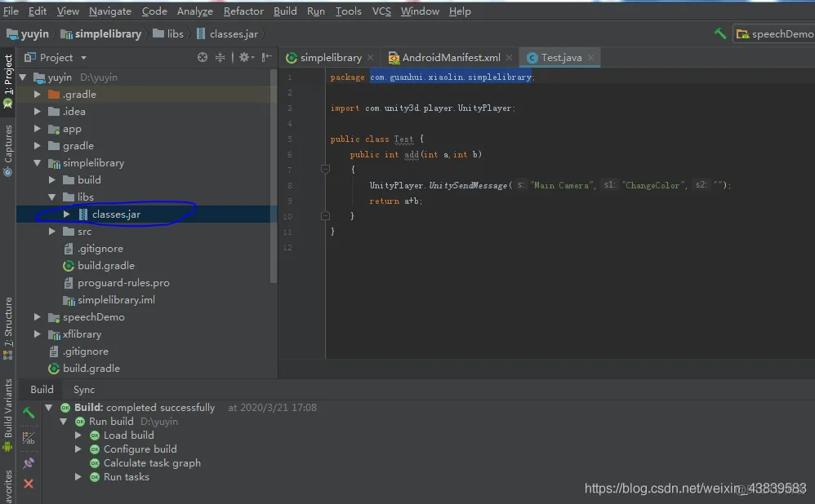Select Calculate task graph entry
The image size is (815, 504).
[152, 463]
